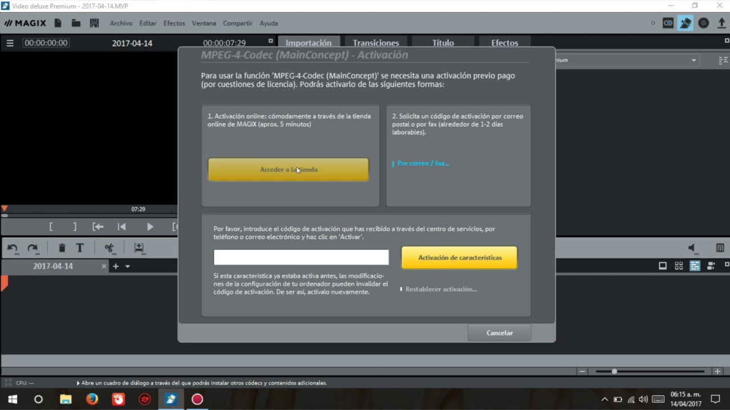Viewport: 730px width, 410px height.
Task: Click the highlighted edit mode icon top right
Action: [686, 23]
